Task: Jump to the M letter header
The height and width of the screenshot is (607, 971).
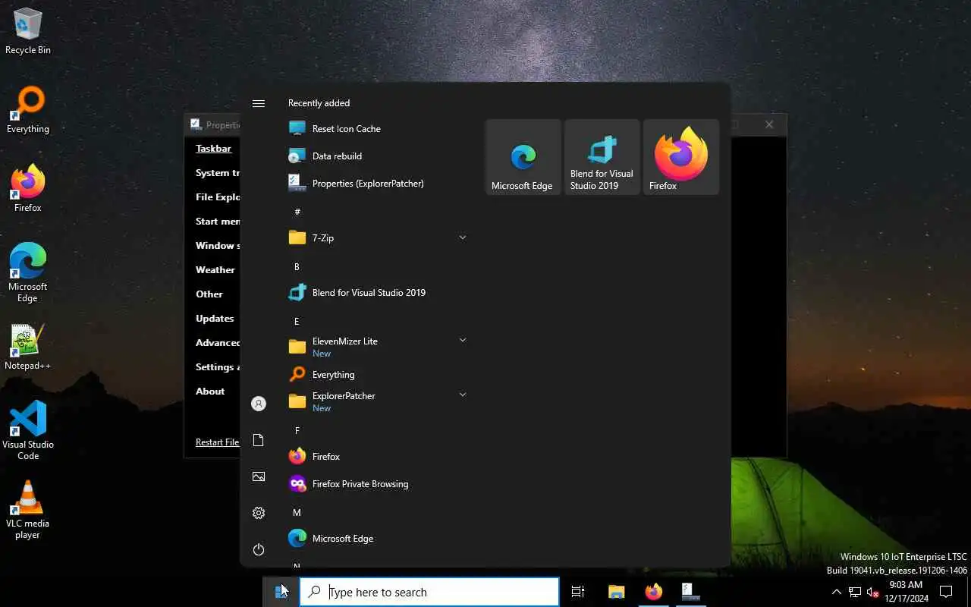Action: point(297,512)
